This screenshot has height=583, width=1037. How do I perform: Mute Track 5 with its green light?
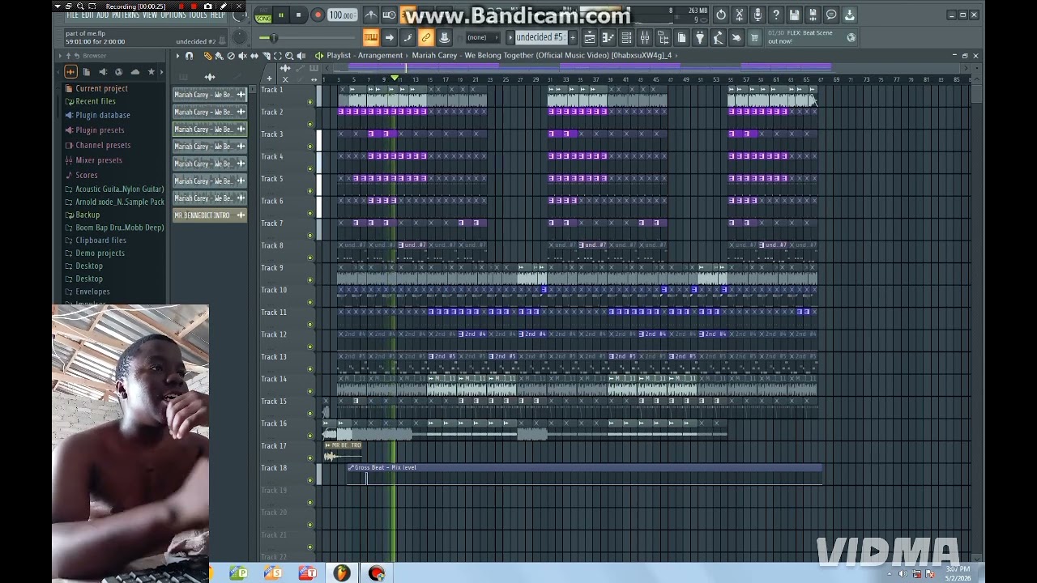309,191
